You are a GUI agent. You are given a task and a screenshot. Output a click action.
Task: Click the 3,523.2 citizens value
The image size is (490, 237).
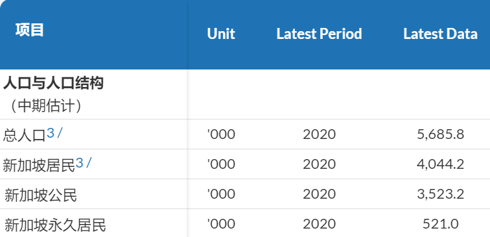click(440, 194)
